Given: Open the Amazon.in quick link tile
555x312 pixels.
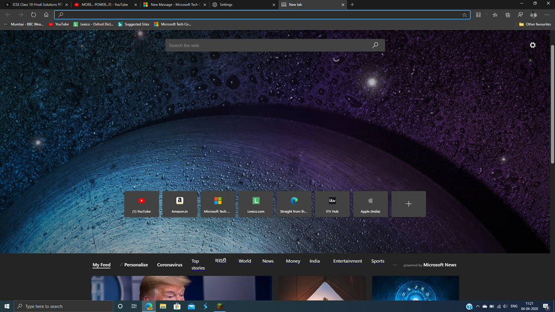Looking at the screenshot, I should (179, 204).
